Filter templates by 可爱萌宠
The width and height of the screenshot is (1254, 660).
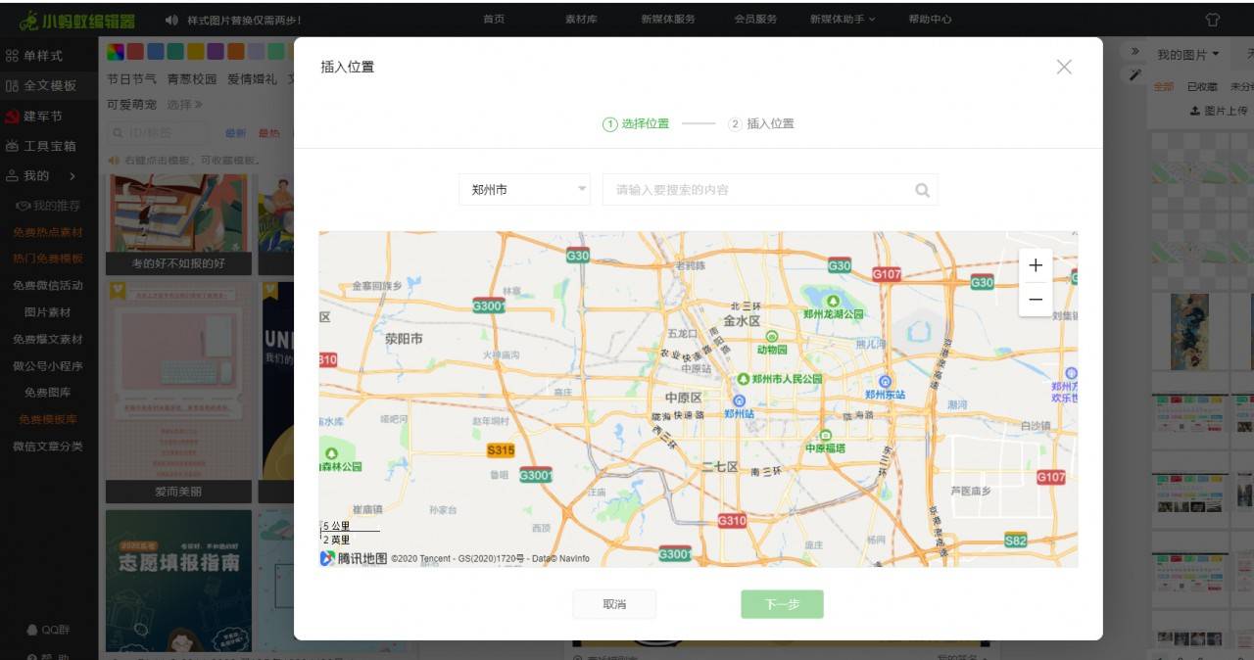tap(131, 105)
